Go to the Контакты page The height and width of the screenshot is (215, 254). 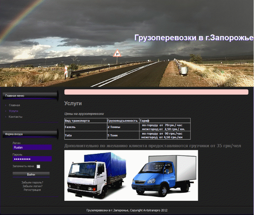(16, 117)
